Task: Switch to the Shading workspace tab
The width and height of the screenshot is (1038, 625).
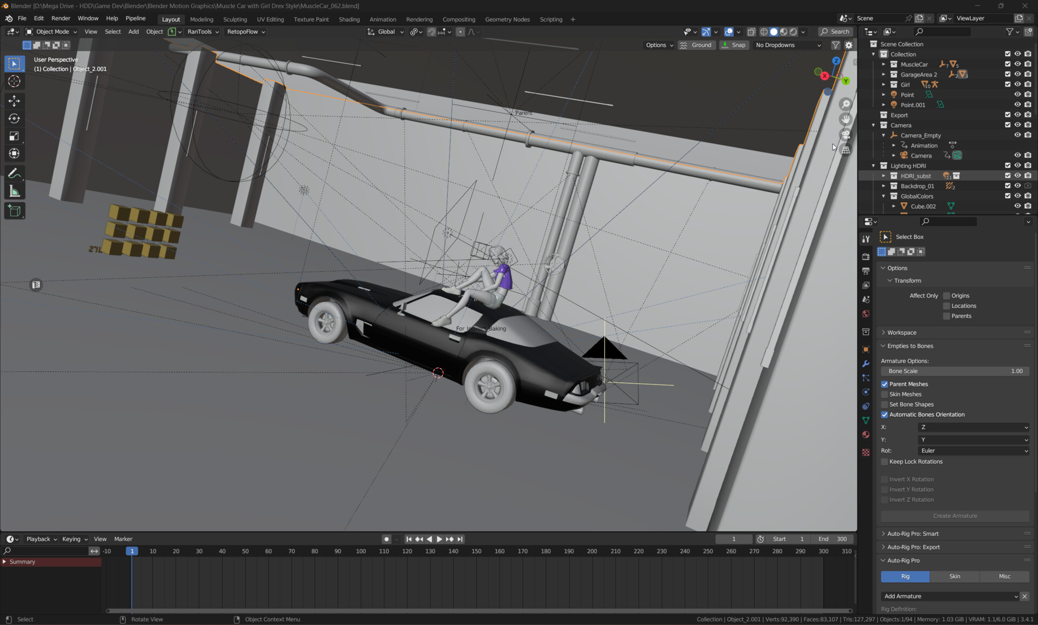Action: 349,19
